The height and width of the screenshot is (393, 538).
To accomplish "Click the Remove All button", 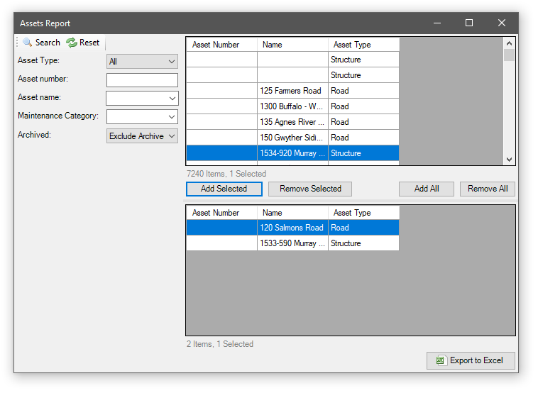I will click(488, 189).
